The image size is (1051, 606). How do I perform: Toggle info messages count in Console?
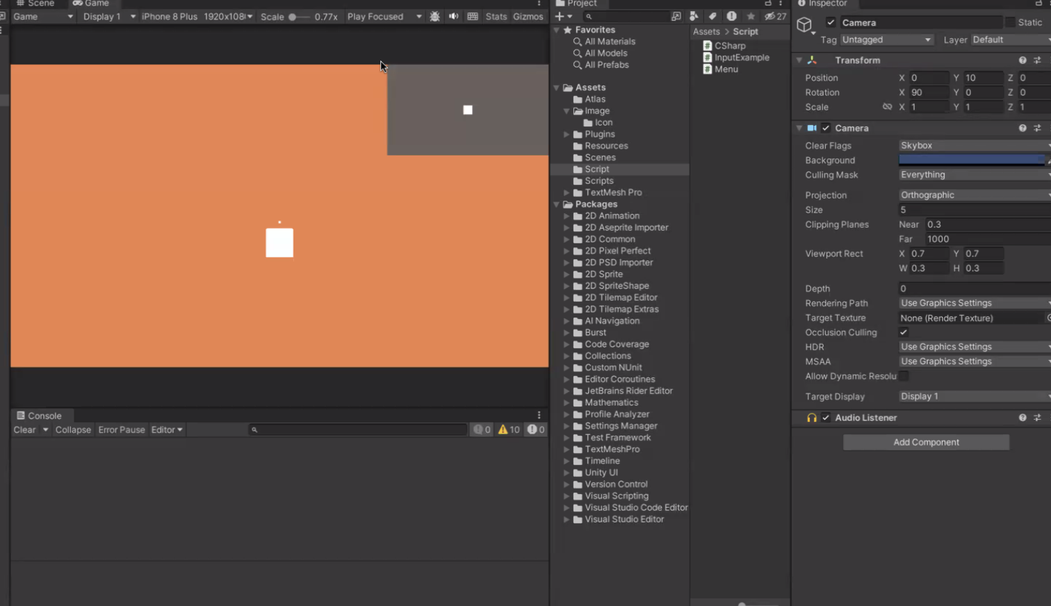pyautogui.click(x=482, y=429)
